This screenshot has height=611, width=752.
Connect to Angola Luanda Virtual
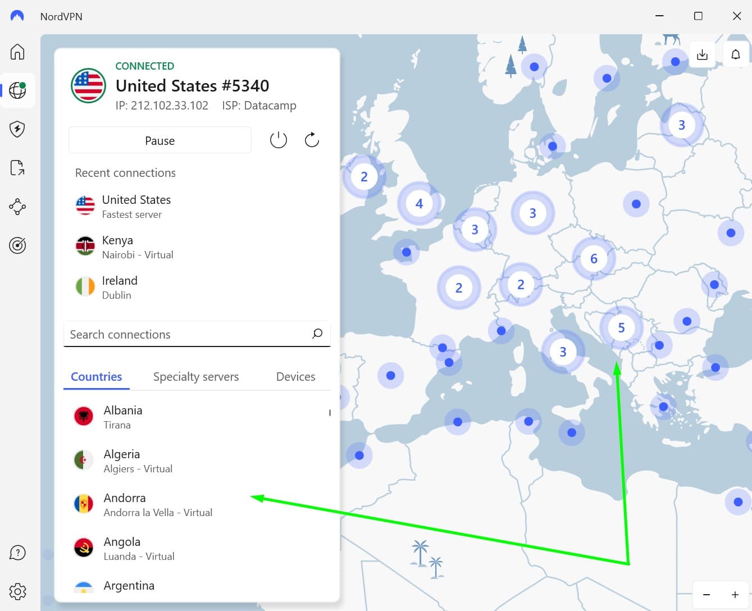[197, 548]
